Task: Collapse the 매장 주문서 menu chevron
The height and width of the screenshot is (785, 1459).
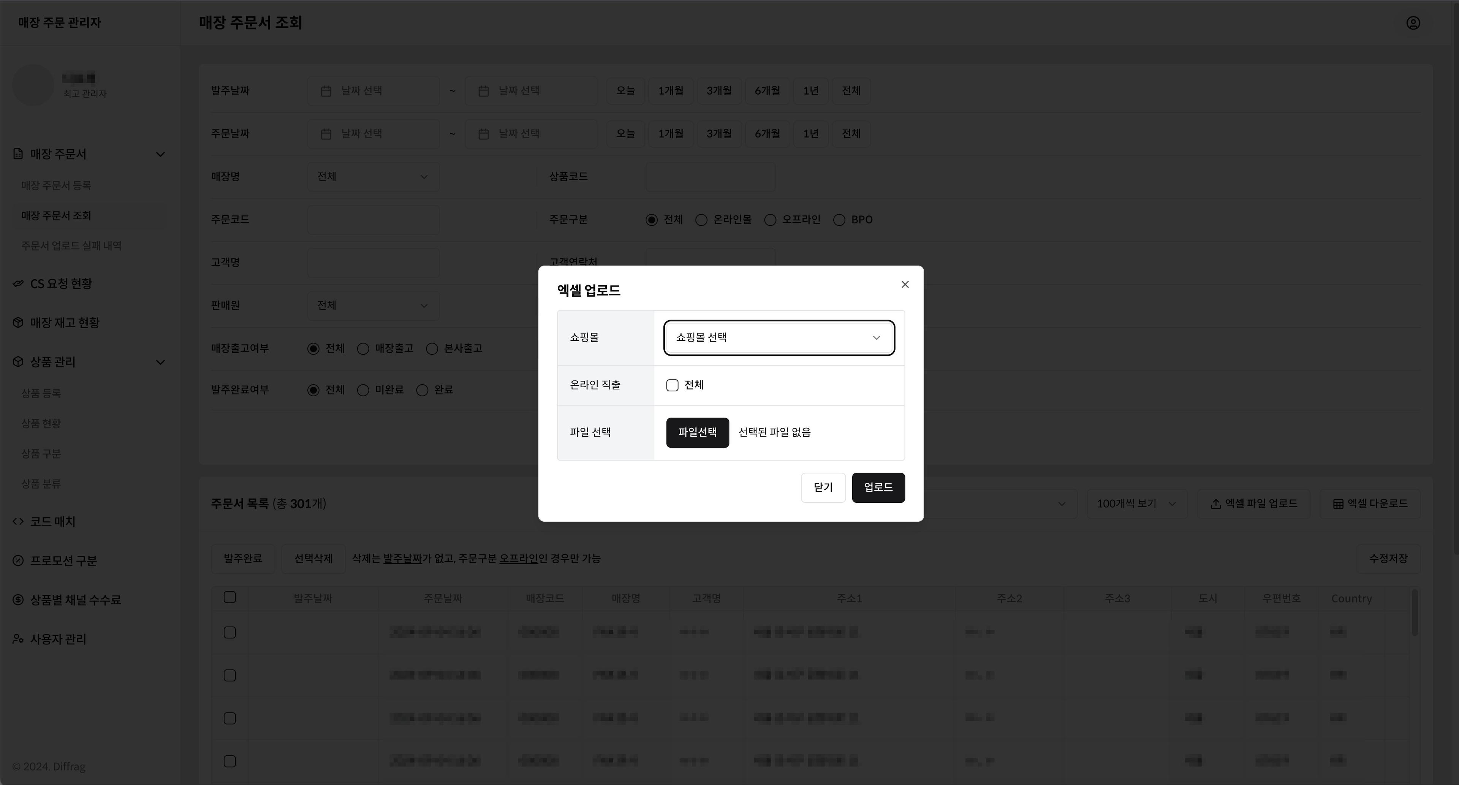Action: tap(160, 154)
